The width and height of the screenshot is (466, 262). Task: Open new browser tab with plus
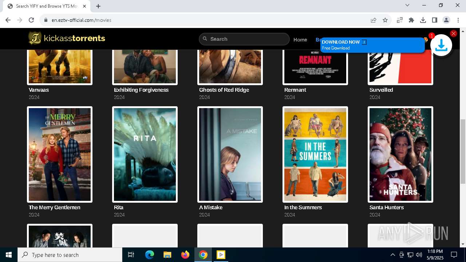[98, 6]
